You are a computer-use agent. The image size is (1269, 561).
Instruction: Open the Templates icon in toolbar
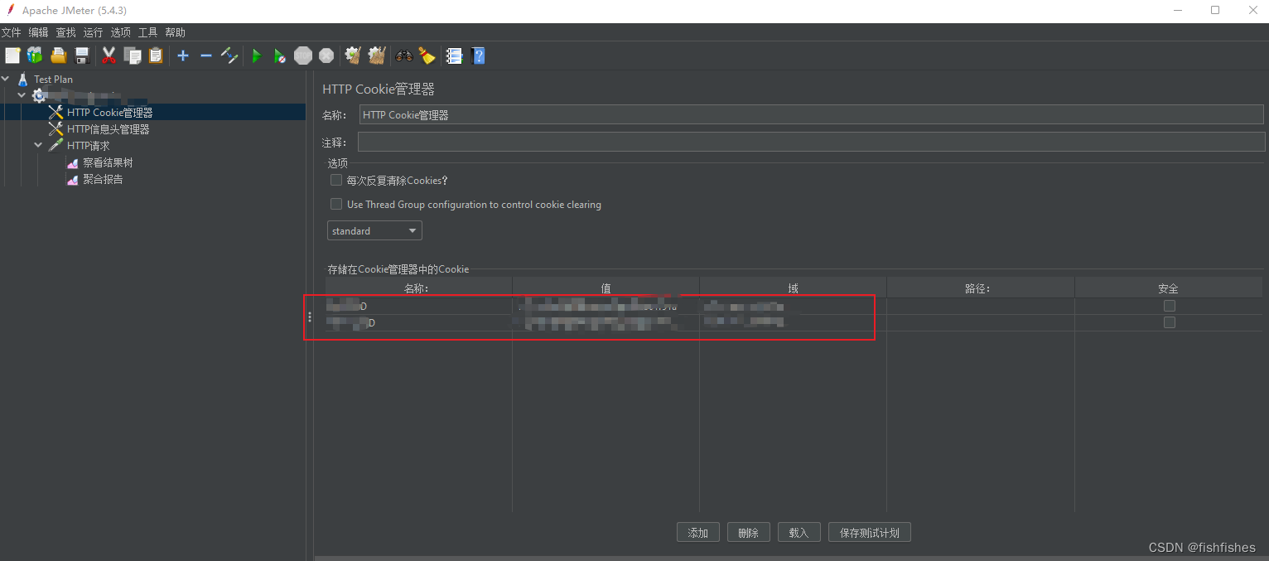pyautogui.click(x=35, y=56)
